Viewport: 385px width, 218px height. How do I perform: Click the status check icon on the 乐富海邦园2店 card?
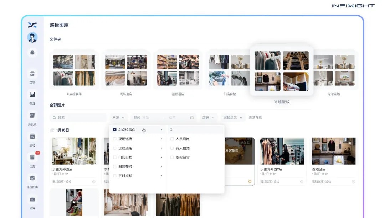pos(302,181)
